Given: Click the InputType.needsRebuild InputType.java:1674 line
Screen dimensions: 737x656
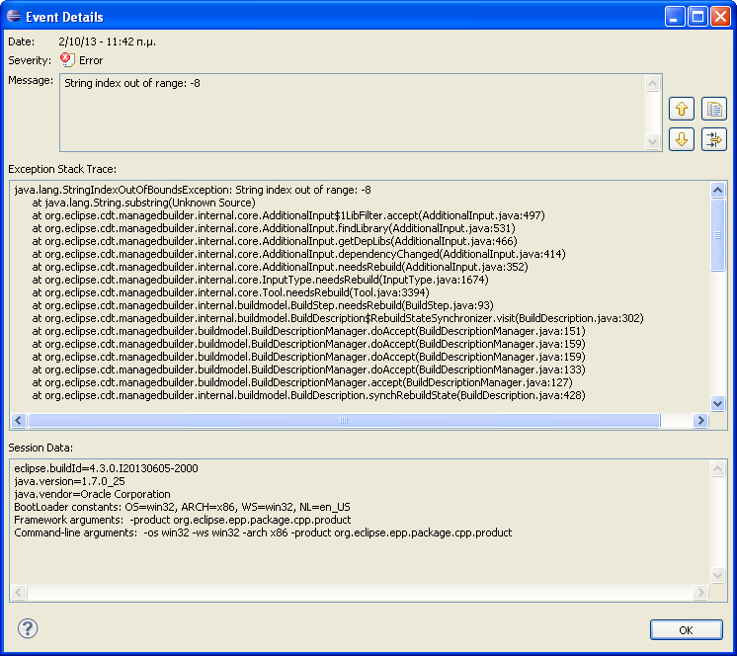Looking at the screenshot, I should [260, 280].
